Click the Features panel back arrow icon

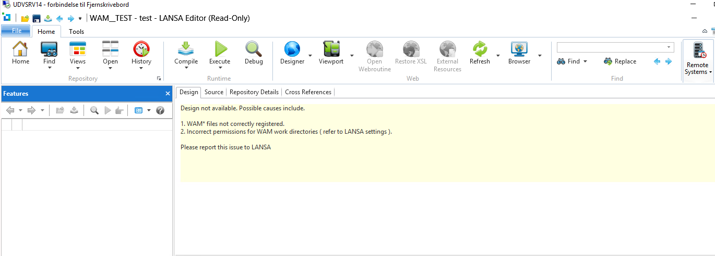click(x=10, y=110)
